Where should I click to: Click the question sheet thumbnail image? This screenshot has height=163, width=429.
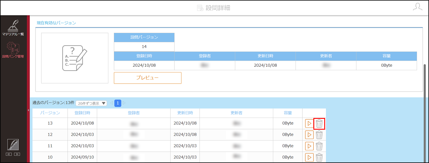click(75, 58)
